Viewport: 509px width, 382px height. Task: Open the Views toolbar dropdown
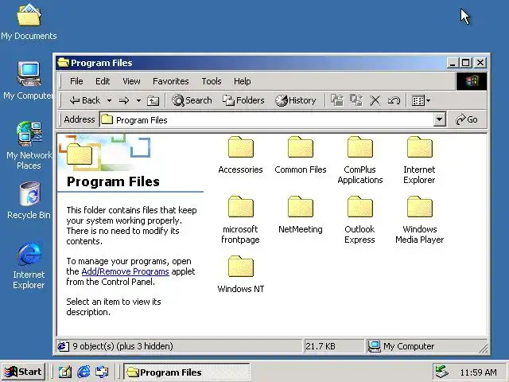pyautogui.click(x=421, y=101)
